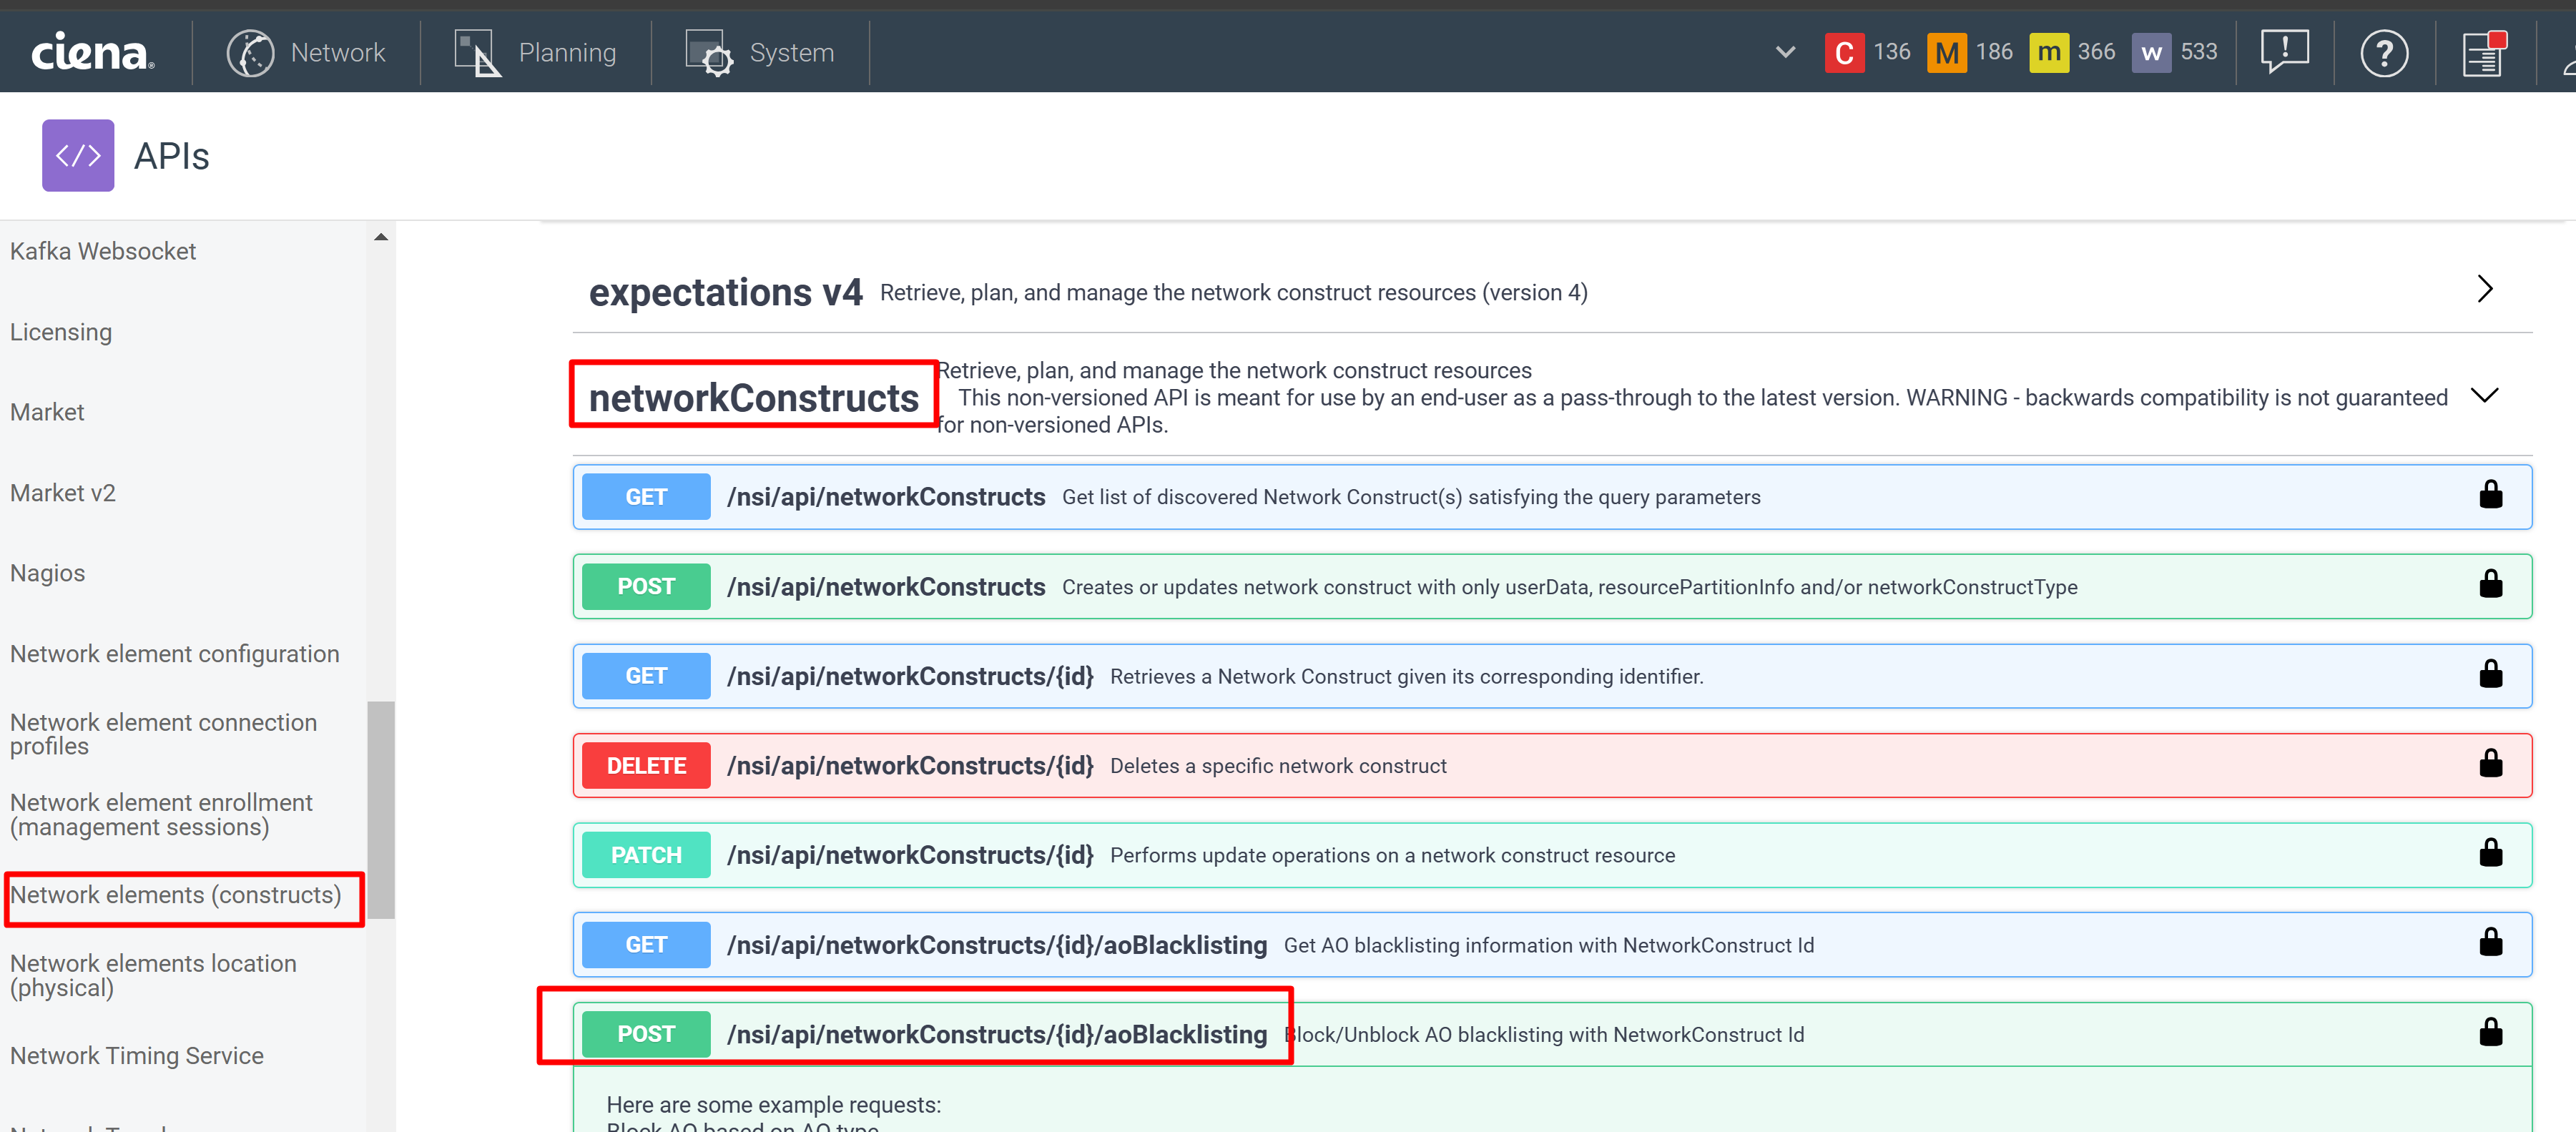Select Licensing in sidebar
2576x1132 pixels.
click(x=61, y=332)
